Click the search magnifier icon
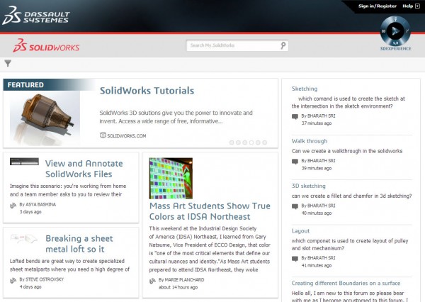The width and height of the screenshot is (425, 302). coord(283,45)
